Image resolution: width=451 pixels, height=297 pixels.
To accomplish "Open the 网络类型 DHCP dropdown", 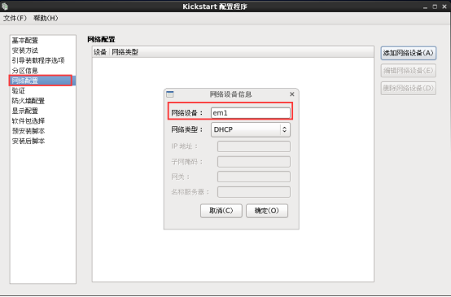I will [251, 129].
